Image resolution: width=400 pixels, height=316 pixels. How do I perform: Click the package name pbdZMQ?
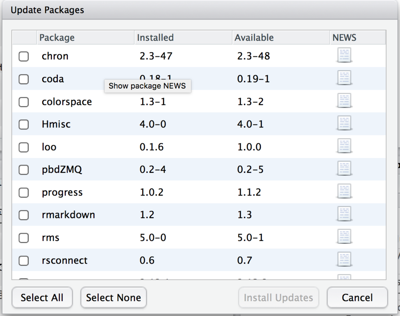62,169
